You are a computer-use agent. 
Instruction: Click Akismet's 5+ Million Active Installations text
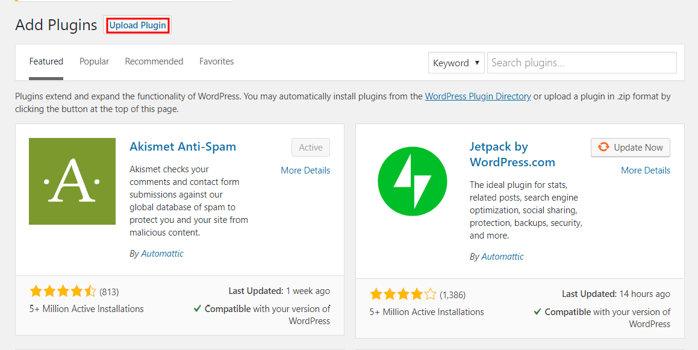[86, 308]
